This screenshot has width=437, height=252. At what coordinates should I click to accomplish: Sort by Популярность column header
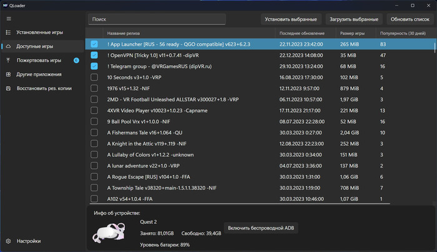[403, 33]
